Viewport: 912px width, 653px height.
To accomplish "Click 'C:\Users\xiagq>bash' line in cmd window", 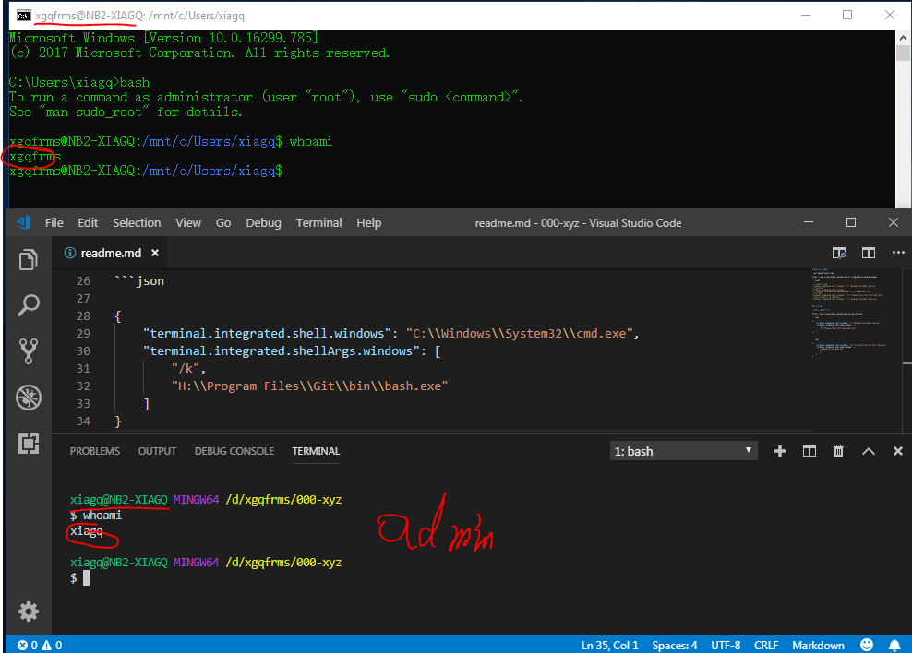I will (79, 82).
